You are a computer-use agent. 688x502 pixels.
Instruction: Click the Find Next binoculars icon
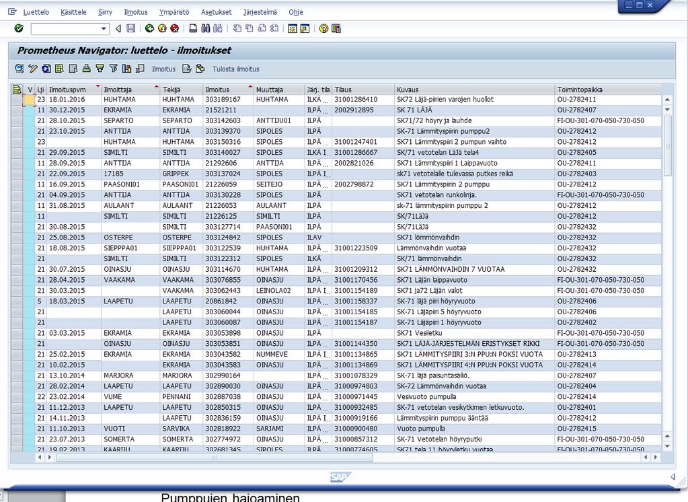[x=218, y=28]
